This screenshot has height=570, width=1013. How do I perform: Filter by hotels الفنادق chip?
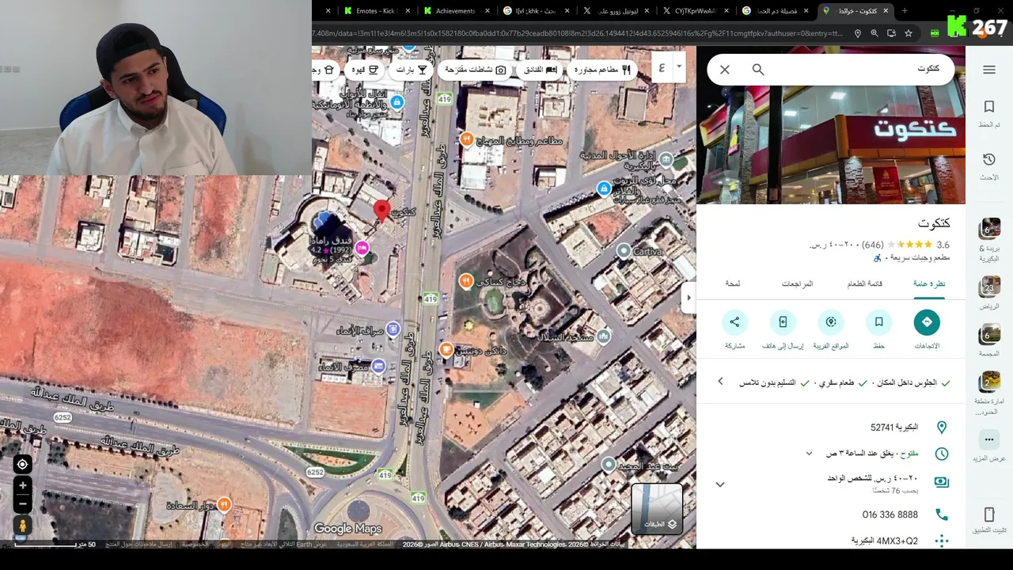click(x=541, y=70)
